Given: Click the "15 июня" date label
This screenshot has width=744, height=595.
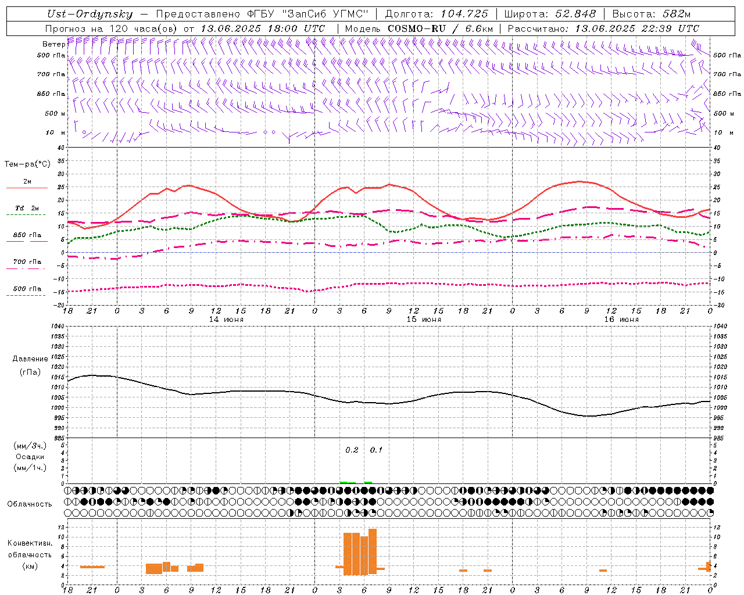Looking at the screenshot, I should tap(424, 320).
